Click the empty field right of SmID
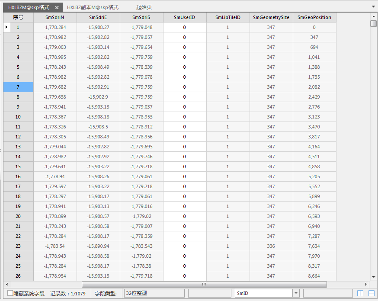Image resolution: width=378 pixels, height=301 pixels. tap(328, 293)
